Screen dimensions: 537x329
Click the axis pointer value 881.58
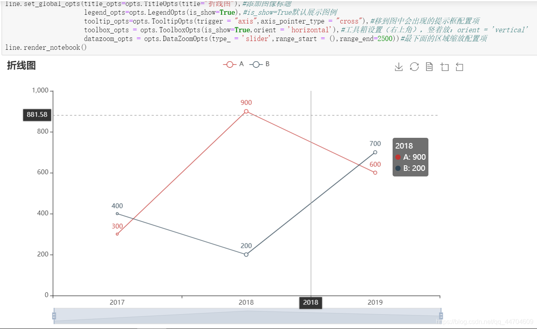click(37, 115)
